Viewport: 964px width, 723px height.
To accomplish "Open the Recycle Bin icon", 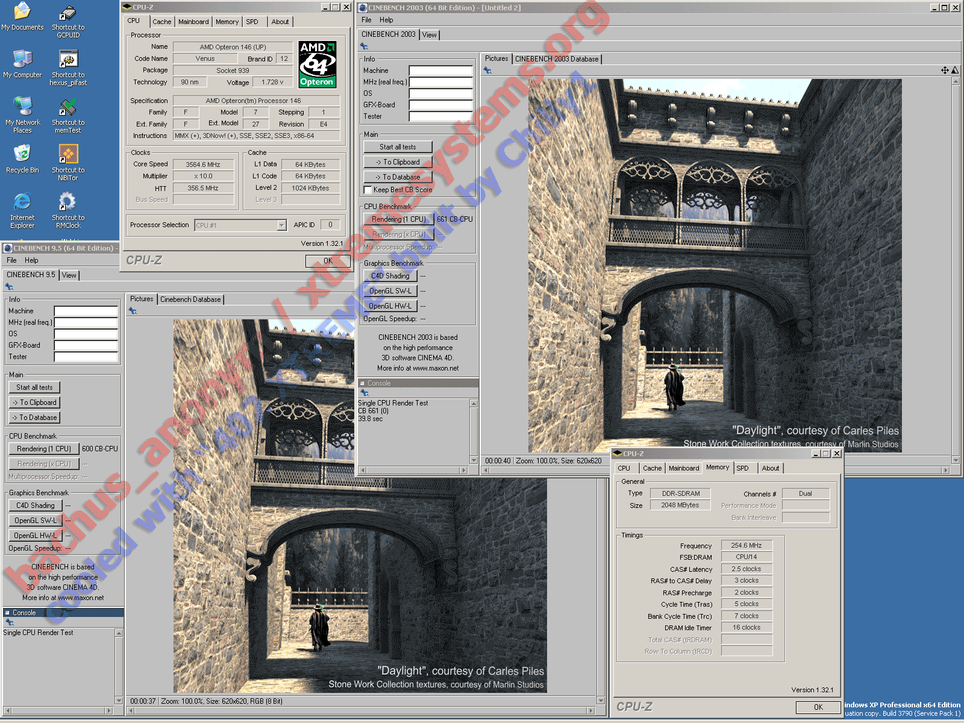I will pos(22,160).
